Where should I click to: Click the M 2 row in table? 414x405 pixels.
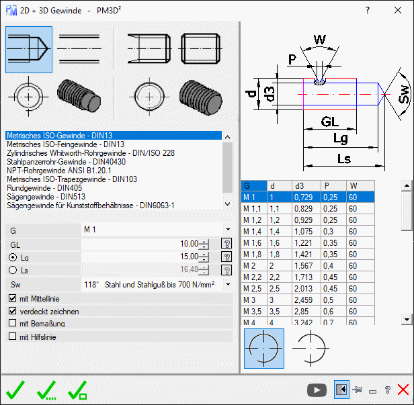253,266
